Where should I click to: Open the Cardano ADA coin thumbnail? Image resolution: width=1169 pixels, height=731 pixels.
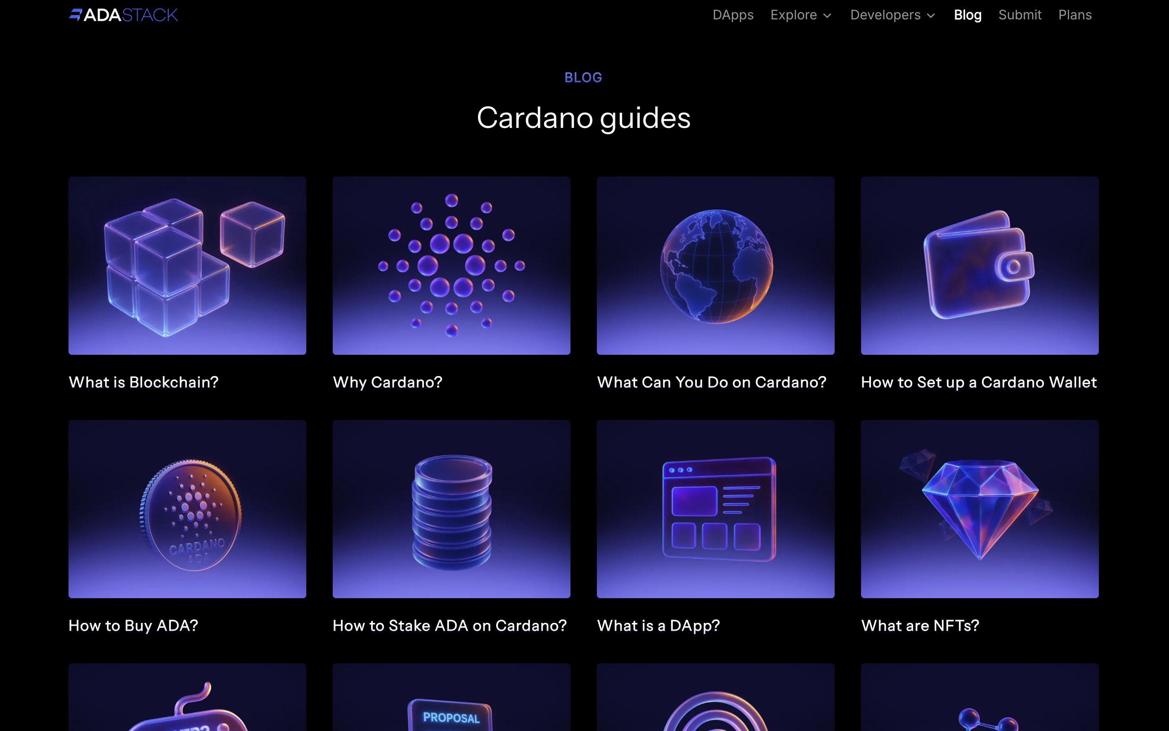click(187, 509)
